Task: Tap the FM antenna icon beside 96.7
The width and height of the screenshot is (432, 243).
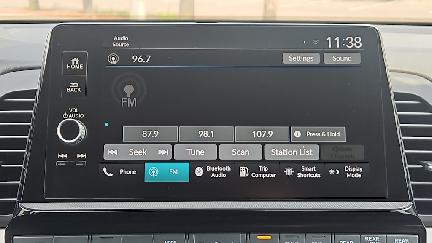Action: point(113,59)
